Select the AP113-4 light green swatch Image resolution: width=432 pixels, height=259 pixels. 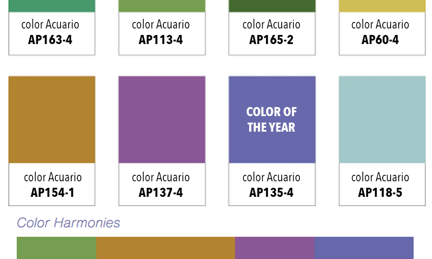point(162,6)
